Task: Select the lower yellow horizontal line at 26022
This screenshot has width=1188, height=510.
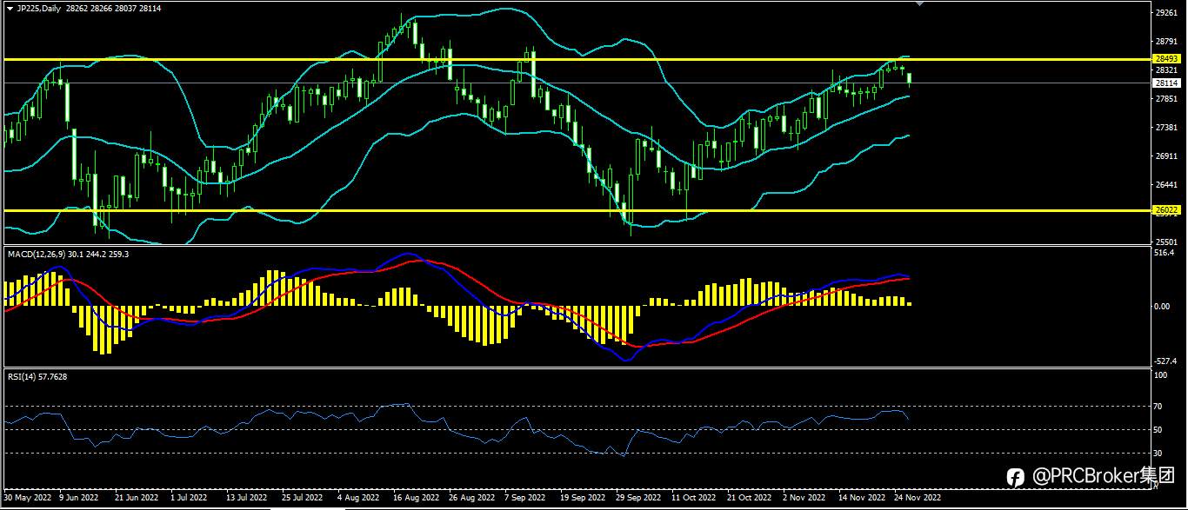Action: 576,210
